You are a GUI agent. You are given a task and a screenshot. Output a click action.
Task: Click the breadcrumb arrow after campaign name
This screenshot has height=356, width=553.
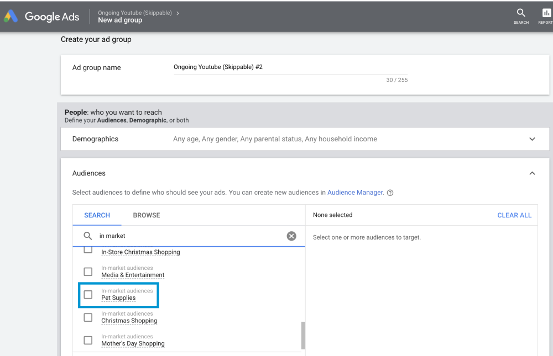pyautogui.click(x=178, y=13)
